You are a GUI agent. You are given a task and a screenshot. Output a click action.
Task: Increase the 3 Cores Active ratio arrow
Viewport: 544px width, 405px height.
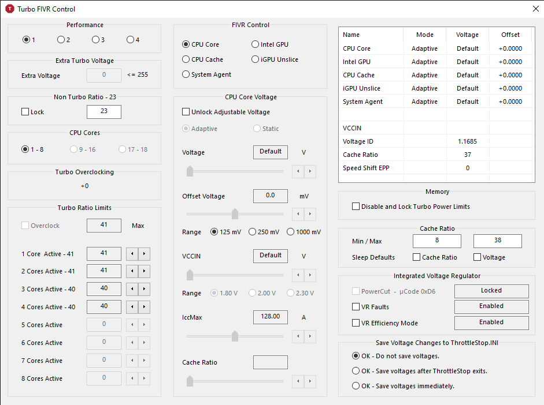[145, 289]
